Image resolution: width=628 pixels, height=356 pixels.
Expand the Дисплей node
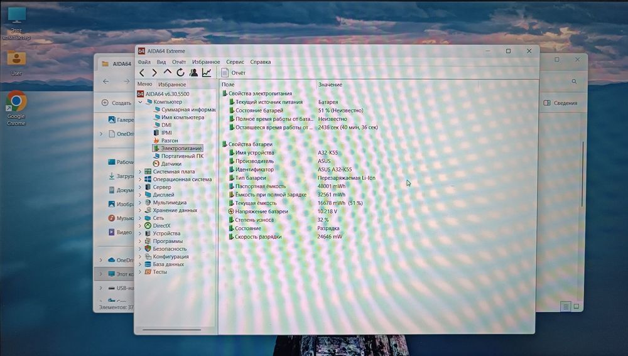point(140,195)
